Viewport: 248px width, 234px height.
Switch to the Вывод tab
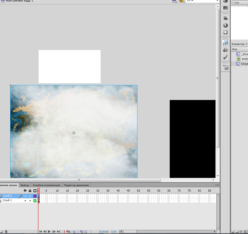pyautogui.click(x=25, y=185)
